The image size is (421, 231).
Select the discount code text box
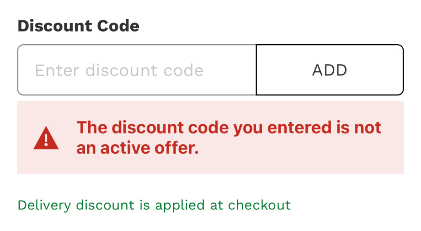pyautogui.click(x=136, y=70)
